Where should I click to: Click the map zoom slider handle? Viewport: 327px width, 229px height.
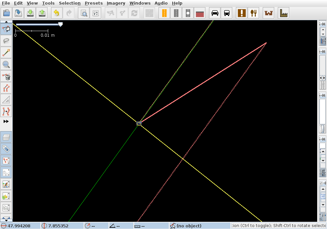point(60,24)
